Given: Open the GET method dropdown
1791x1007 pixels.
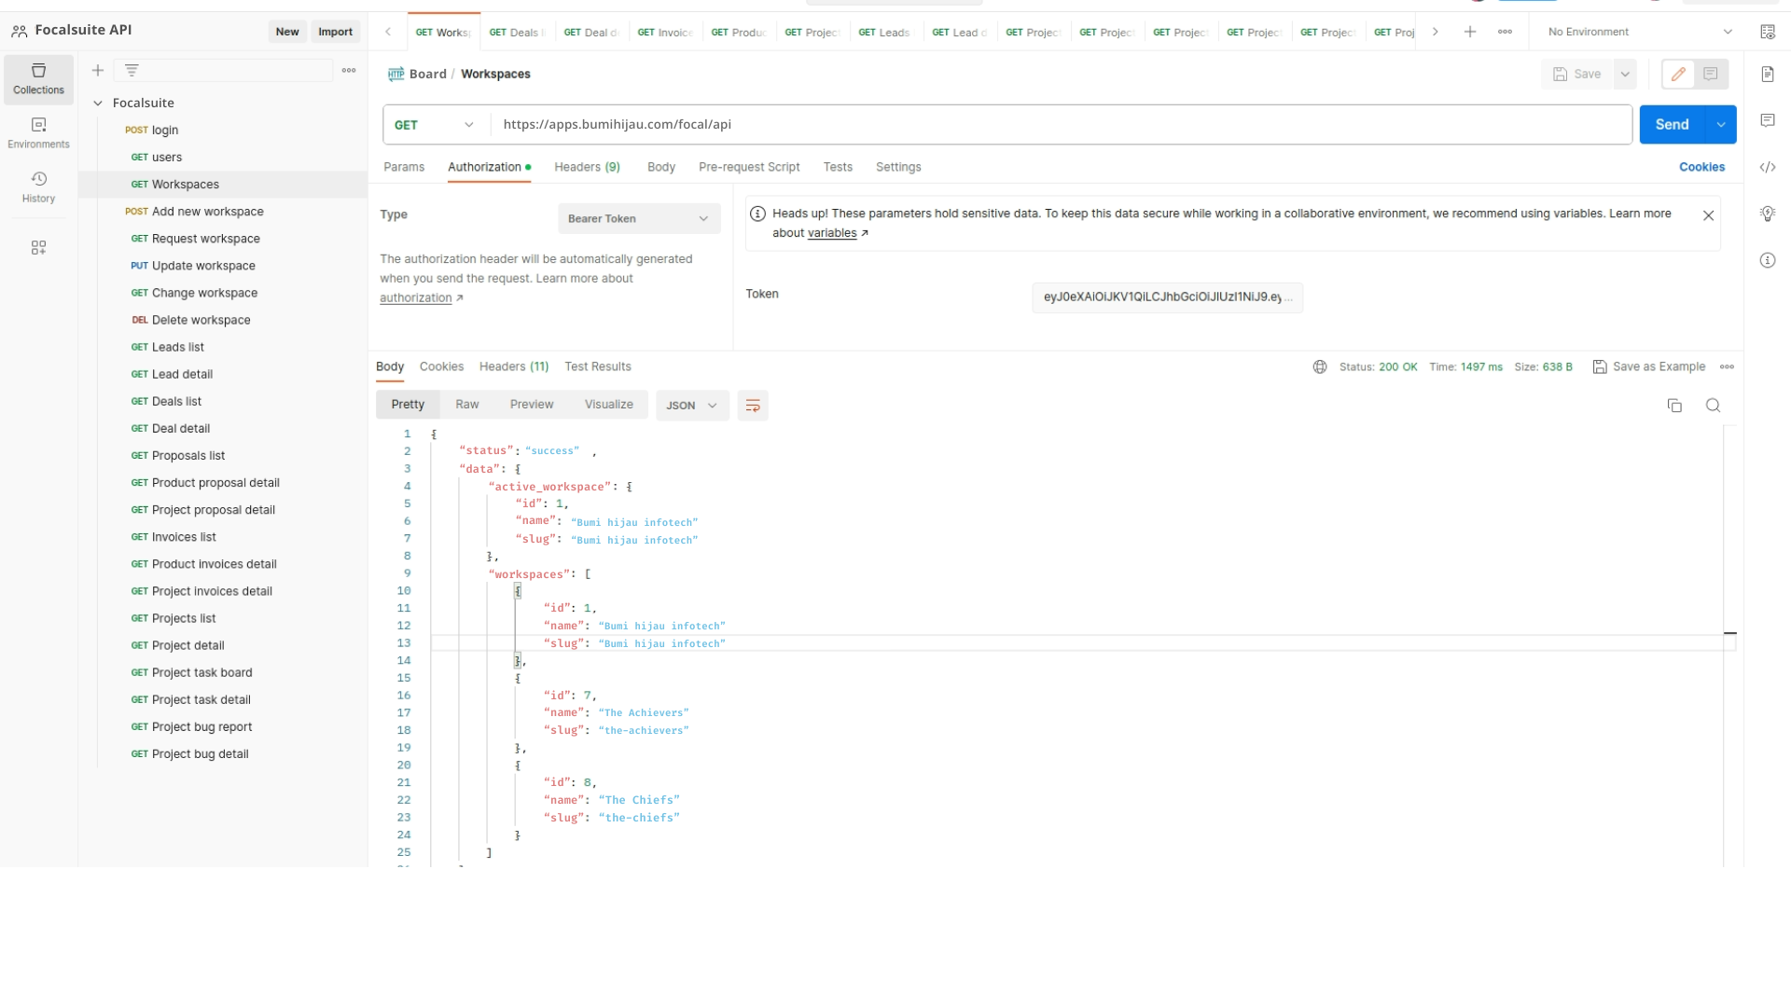Looking at the screenshot, I should tap(436, 125).
